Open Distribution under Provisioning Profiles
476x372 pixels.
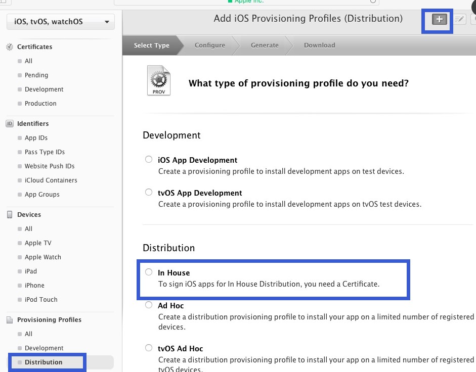click(44, 362)
